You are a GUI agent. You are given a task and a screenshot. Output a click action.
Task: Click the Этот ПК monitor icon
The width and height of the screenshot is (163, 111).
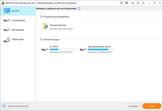click(7, 11)
